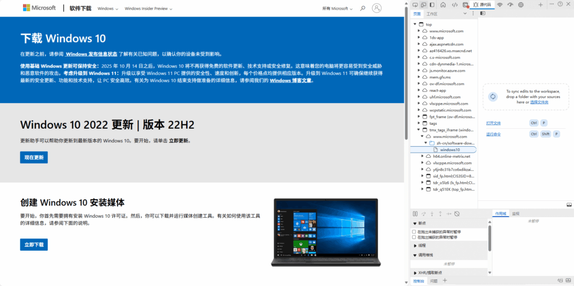Click the sync workspace circular arrows icon
Screen dimensions: 574x286
[493, 97]
